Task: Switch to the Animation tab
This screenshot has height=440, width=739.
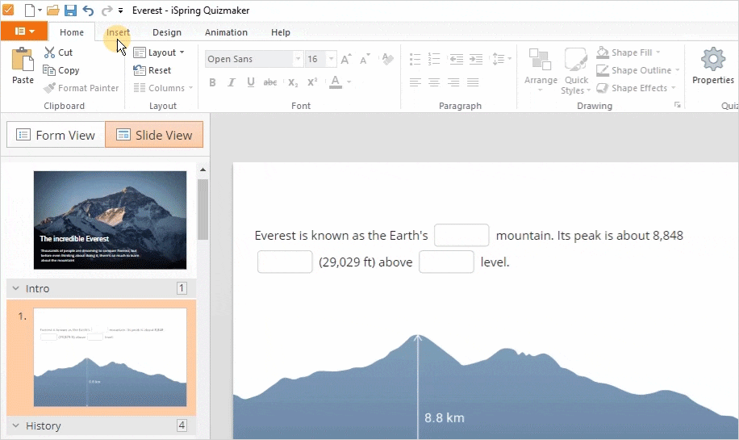Action: pos(226,32)
